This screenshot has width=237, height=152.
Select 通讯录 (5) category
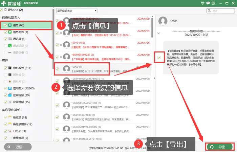pyautogui.click(x=19, y=39)
